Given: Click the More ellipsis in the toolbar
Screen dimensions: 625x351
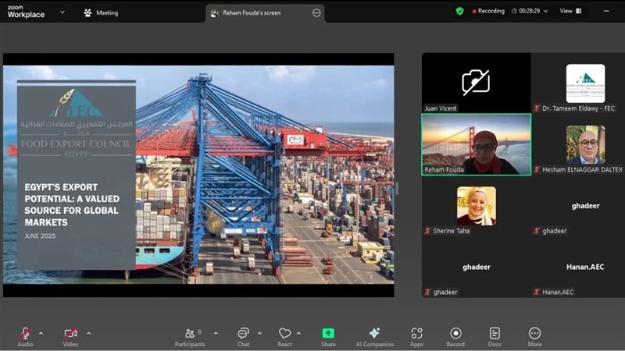Looking at the screenshot, I should 534,333.
